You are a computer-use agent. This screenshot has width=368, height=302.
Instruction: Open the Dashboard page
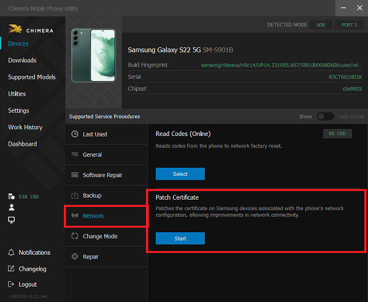pos(23,144)
